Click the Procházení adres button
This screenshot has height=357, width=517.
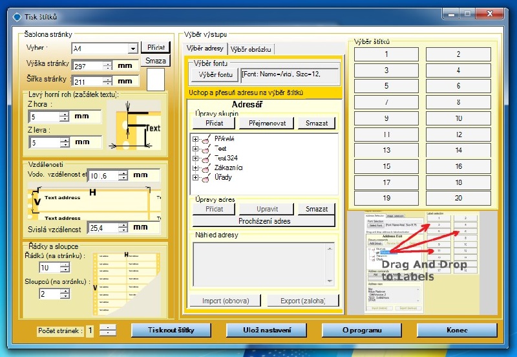point(264,221)
